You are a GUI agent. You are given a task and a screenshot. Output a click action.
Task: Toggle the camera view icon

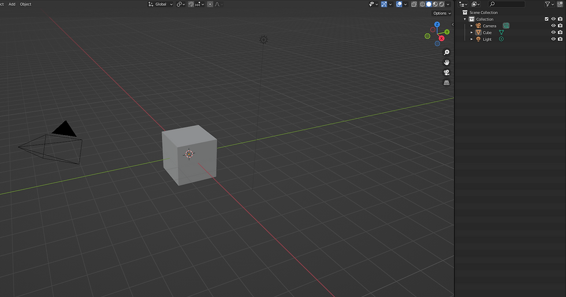point(446,73)
